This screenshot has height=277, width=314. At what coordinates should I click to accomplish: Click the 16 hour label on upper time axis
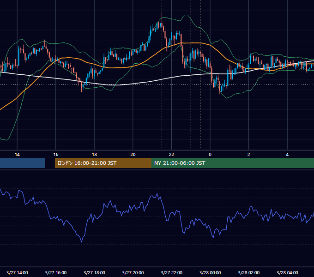pos(56,155)
